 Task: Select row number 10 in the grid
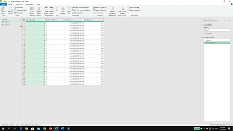[x=24, y=46]
